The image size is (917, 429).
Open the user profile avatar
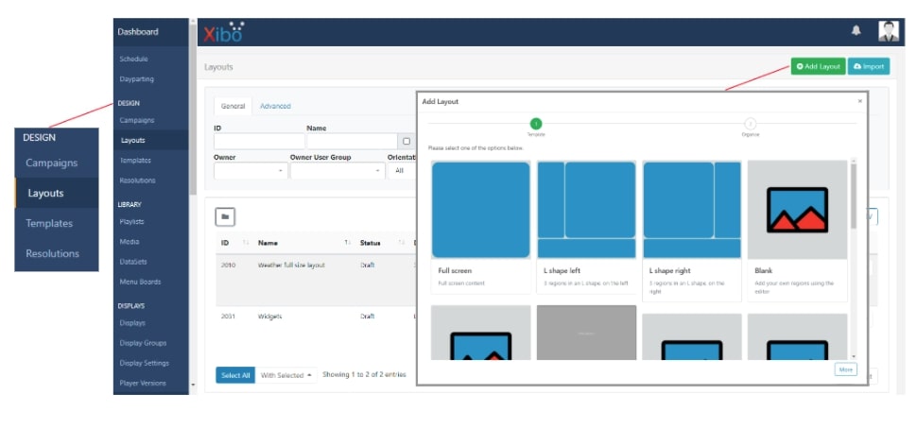889,31
